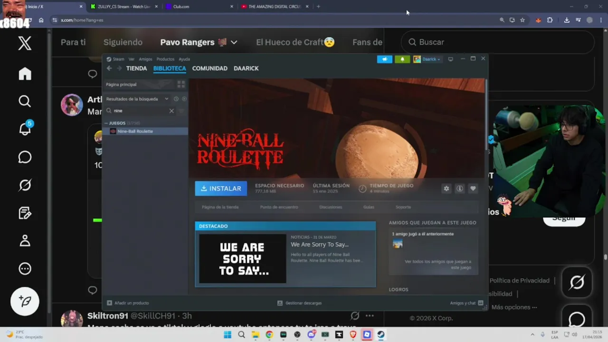The image size is (608, 342).
Task: Open 'Gestionar descargas' in Steam
Action: [x=299, y=303]
